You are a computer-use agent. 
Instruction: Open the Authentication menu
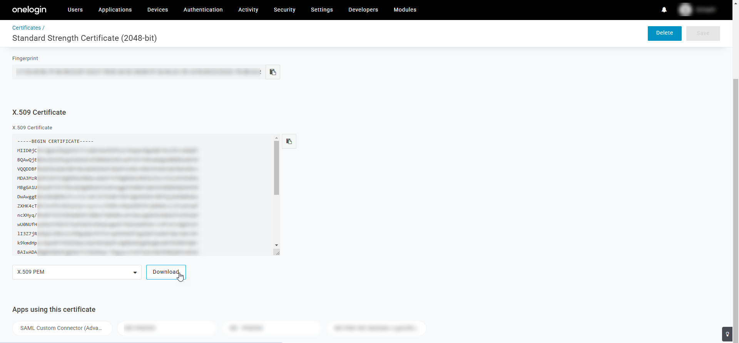coord(203,10)
